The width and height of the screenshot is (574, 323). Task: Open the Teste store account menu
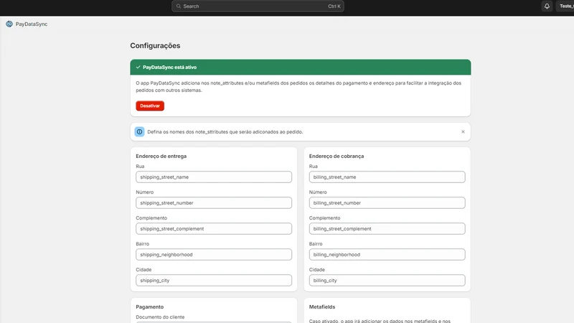tap(565, 6)
